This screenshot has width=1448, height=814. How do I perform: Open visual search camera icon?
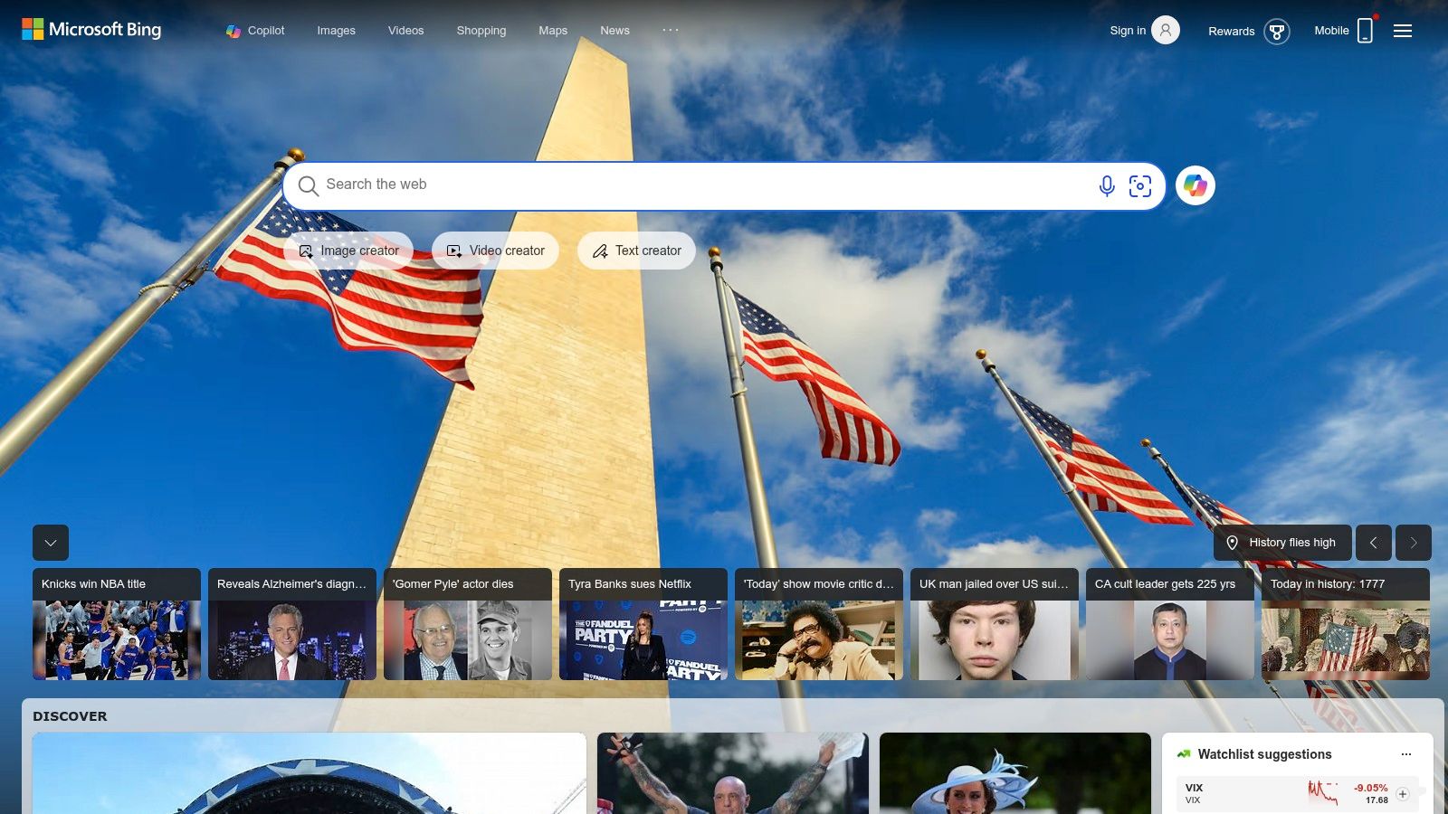[x=1140, y=185]
